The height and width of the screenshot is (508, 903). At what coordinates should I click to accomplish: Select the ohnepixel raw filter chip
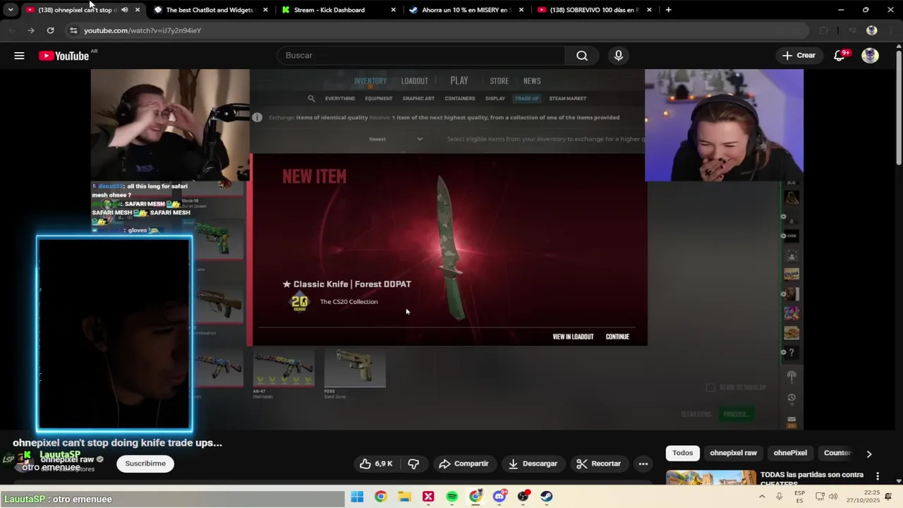coord(733,453)
